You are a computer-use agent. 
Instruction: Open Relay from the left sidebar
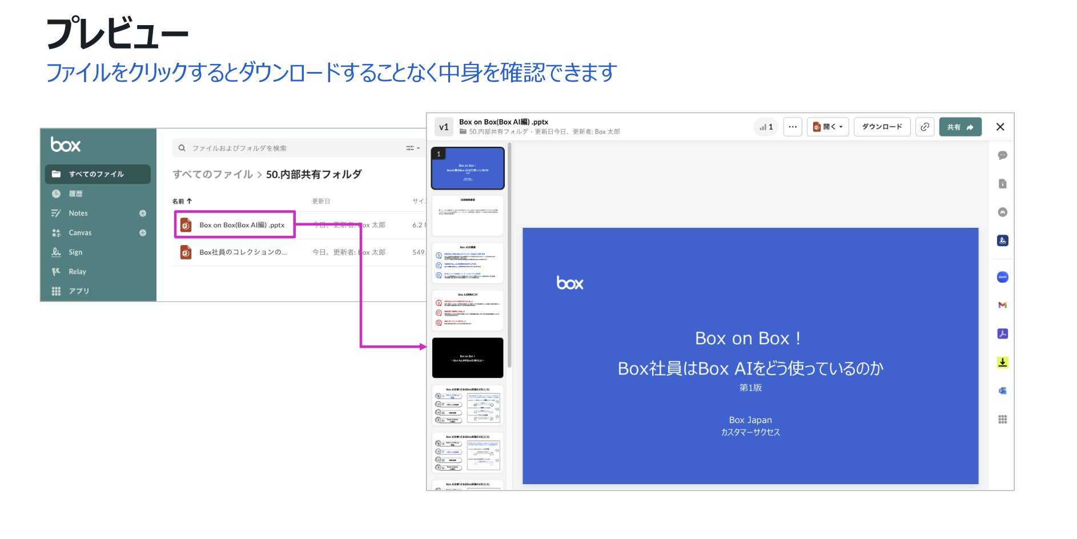[x=77, y=272]
